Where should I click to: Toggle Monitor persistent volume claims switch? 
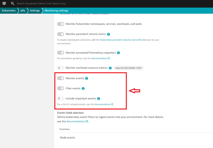tap(60, 34)
